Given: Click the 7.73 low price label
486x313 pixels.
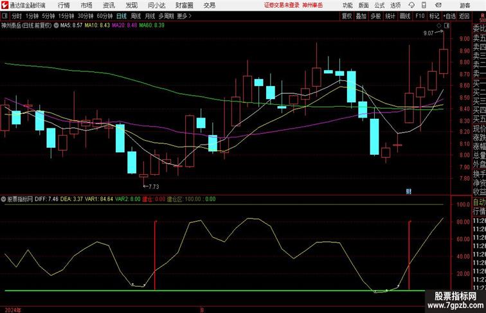Looking at the screenshot, I should click(154, 186).
